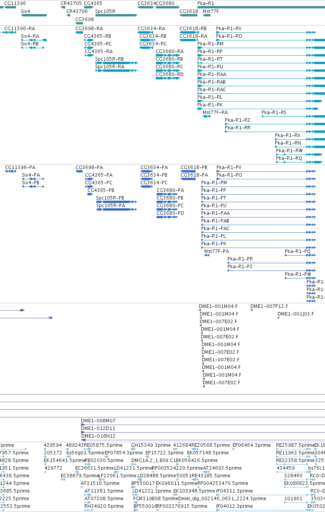The image size is (325, 512).
Task: Click EST EP15722.3prime
Action: [164, 453]
